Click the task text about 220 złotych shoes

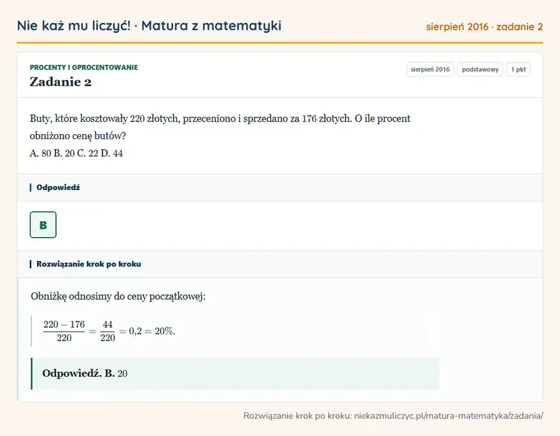(220, 118)
